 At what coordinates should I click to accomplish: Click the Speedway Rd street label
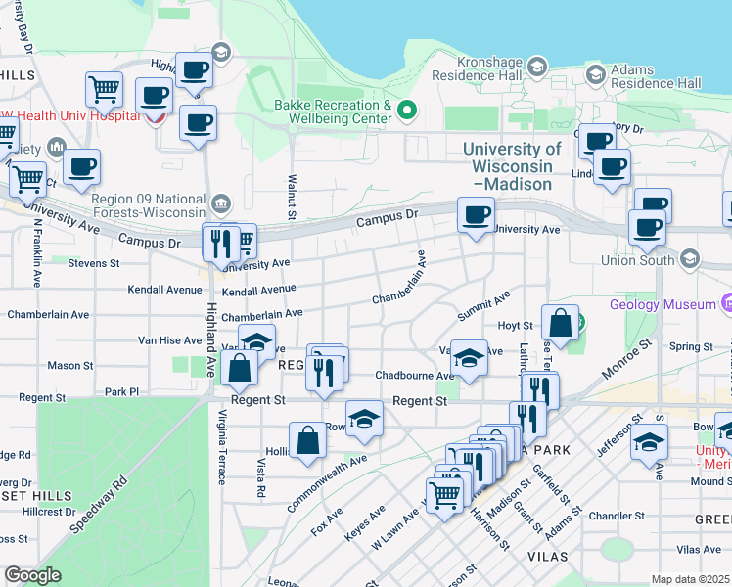tap(99, 505)
